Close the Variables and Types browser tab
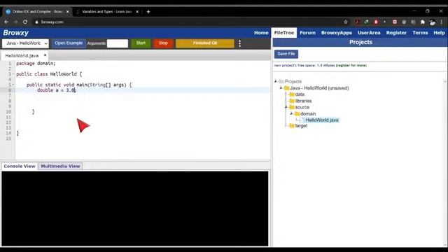This screenshot has height=252, width=448. 137,12
